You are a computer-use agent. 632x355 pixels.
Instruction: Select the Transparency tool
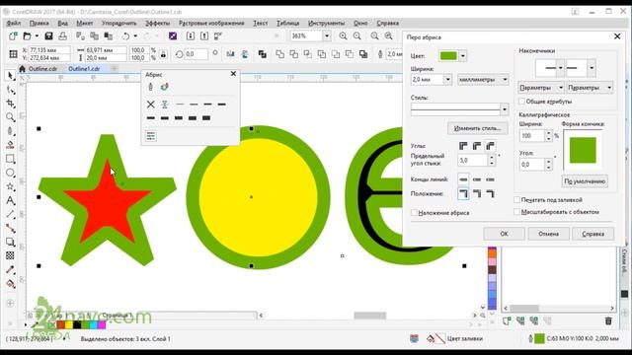pyautogui.click(x=10, y=255)
